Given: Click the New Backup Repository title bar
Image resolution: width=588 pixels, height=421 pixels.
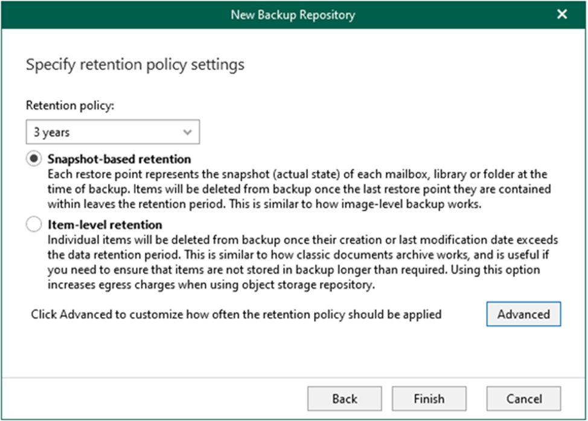Looking at the screenshot, I should (293, 14).
